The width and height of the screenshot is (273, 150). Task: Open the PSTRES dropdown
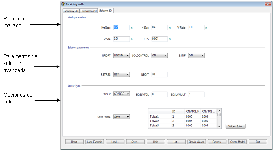(121, 74)
